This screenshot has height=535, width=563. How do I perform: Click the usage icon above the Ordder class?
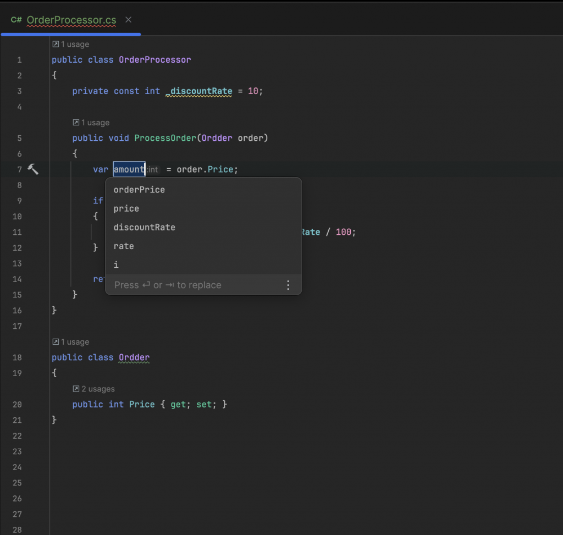pos(56,342)
